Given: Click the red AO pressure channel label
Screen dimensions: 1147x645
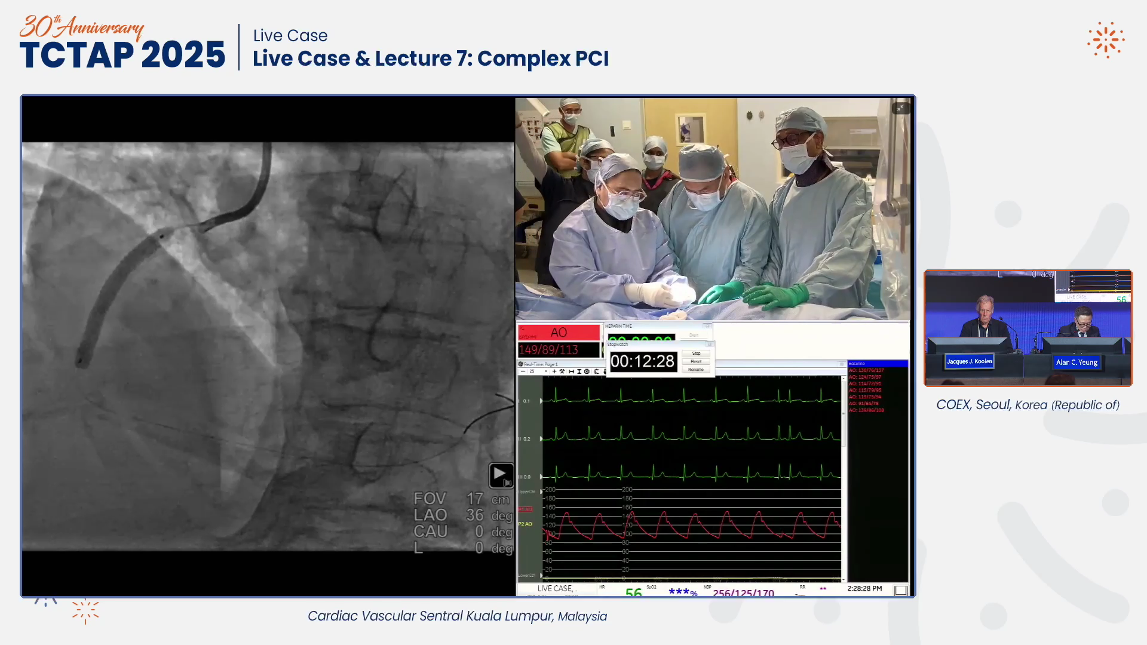Looking at the screenshot, I should click(x=559, y=333).
